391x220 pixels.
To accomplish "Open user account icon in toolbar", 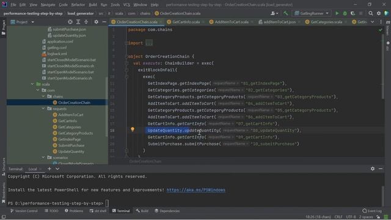I will pos(274,13).
